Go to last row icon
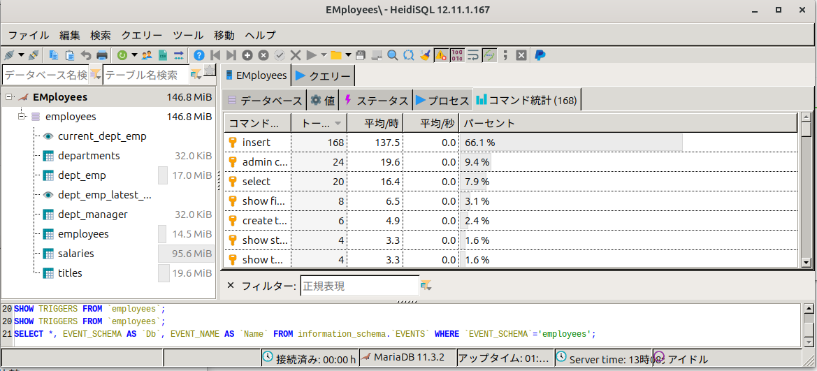 coord(231,54)
